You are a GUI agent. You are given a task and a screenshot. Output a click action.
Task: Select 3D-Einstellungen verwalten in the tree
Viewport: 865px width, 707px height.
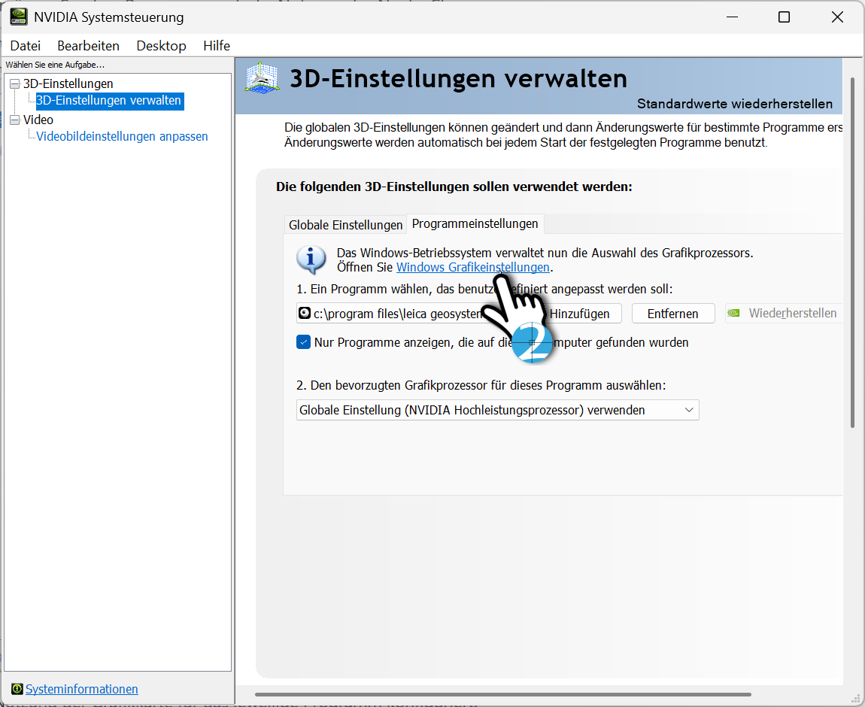[x=108, y=100]
